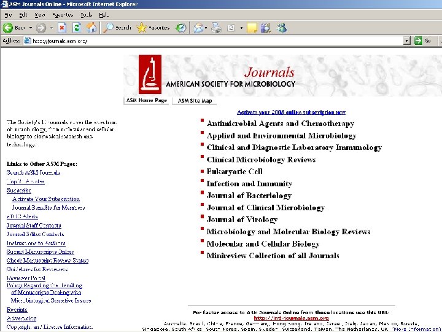Open Microbiology and Molecular Biology Reviews
Image resolution: width=442 pixels, height=332 pixels.
[289, 232]
